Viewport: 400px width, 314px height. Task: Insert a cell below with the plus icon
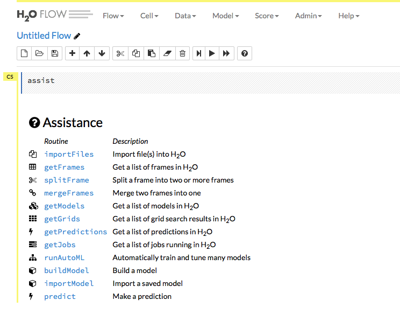[72, 53]
